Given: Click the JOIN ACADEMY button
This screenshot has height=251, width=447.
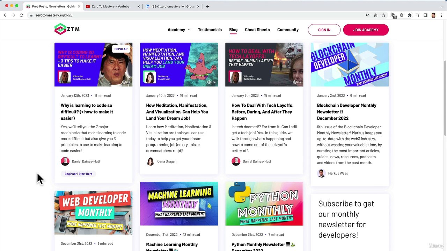Looking at the screenshot, I should click(x=366, y=30).
